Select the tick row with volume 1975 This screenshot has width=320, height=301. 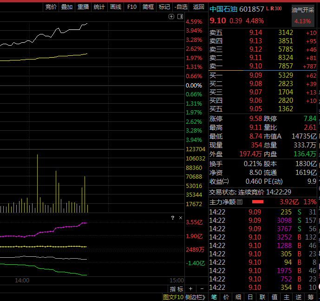(263, 271)
